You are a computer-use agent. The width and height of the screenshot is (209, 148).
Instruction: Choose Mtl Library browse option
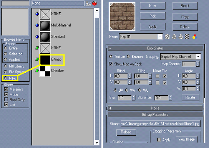pyautogui.click(x=5, y=66)
